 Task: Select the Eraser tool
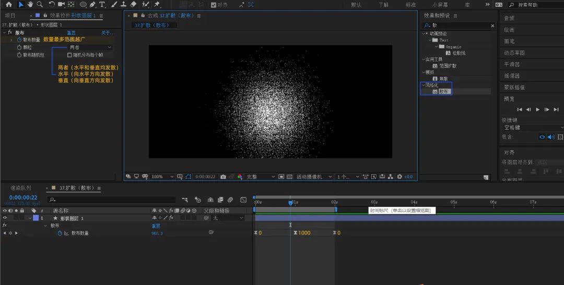tap(134, 5)
